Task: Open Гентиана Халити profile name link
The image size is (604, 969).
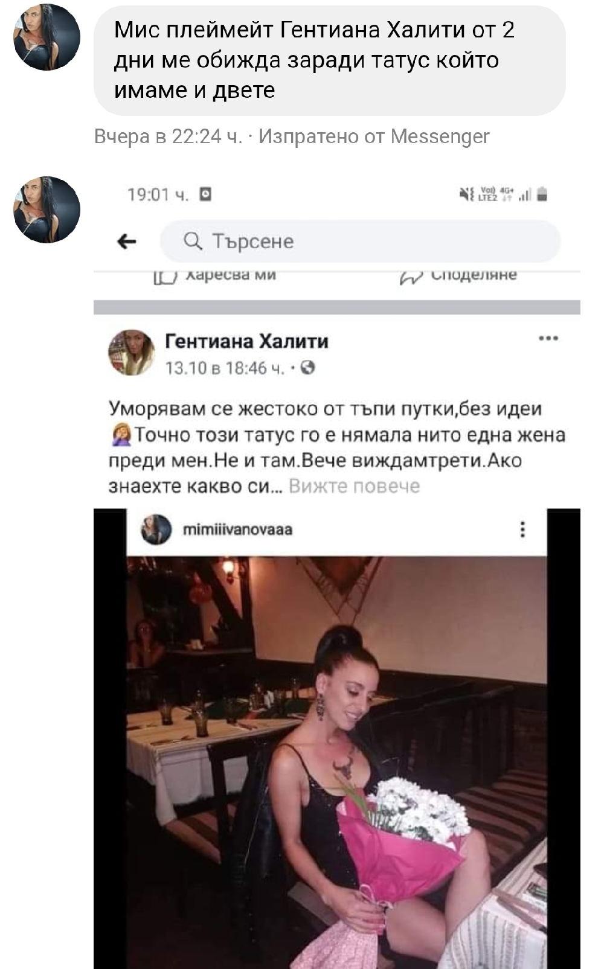Action: coord(246,341)
